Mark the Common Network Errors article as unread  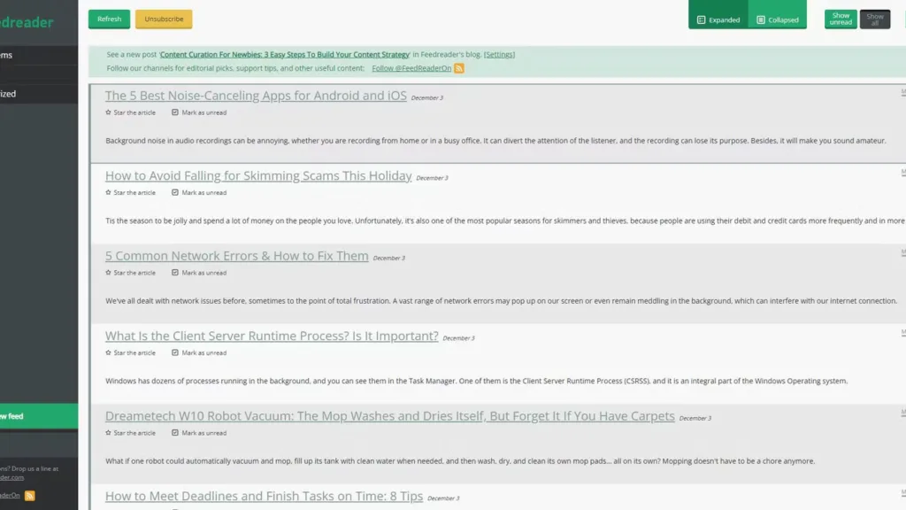pos(199,273)
